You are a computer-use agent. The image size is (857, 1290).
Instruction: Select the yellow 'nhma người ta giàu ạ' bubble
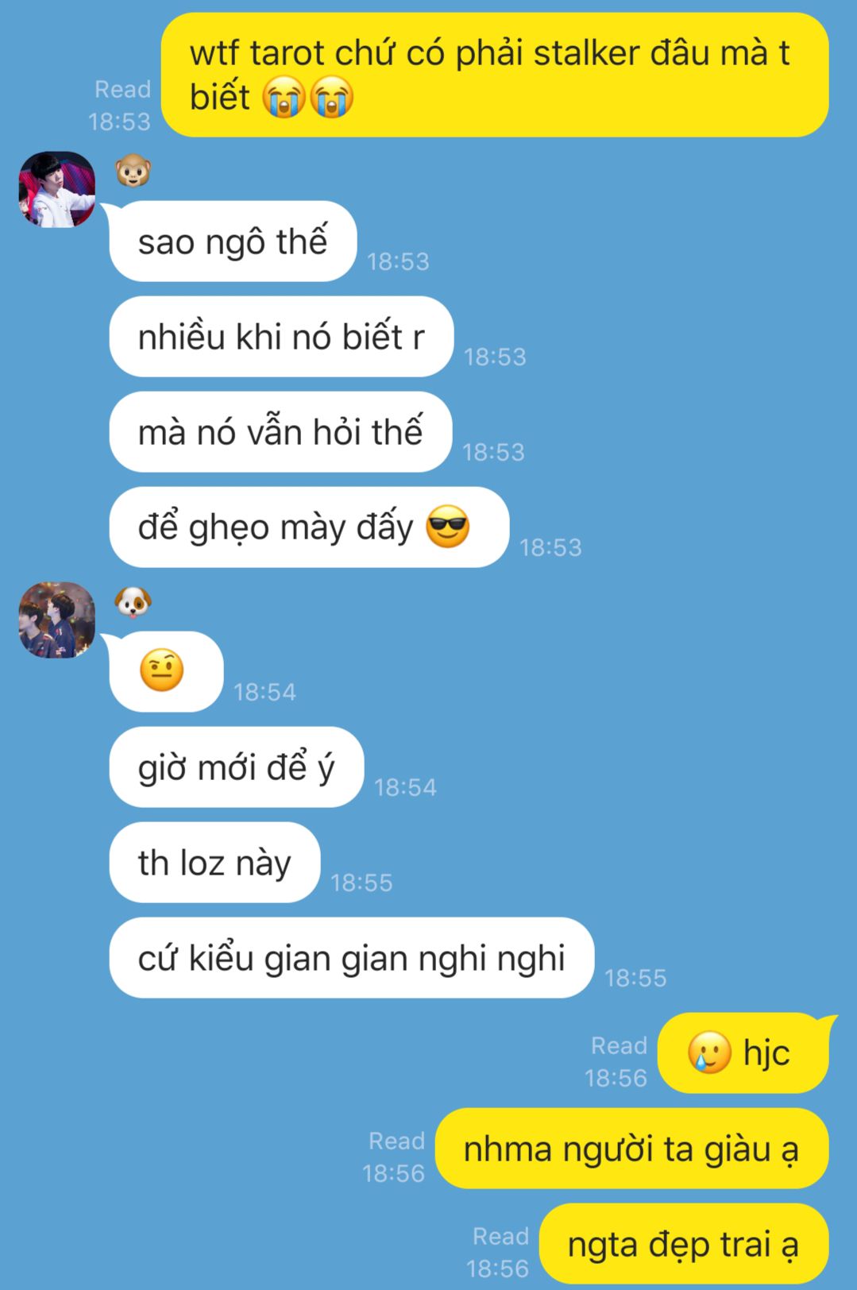coord(631,1149)
